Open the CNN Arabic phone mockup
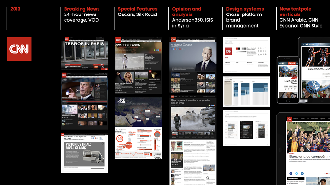330x185 pixels. pos(288,80)
